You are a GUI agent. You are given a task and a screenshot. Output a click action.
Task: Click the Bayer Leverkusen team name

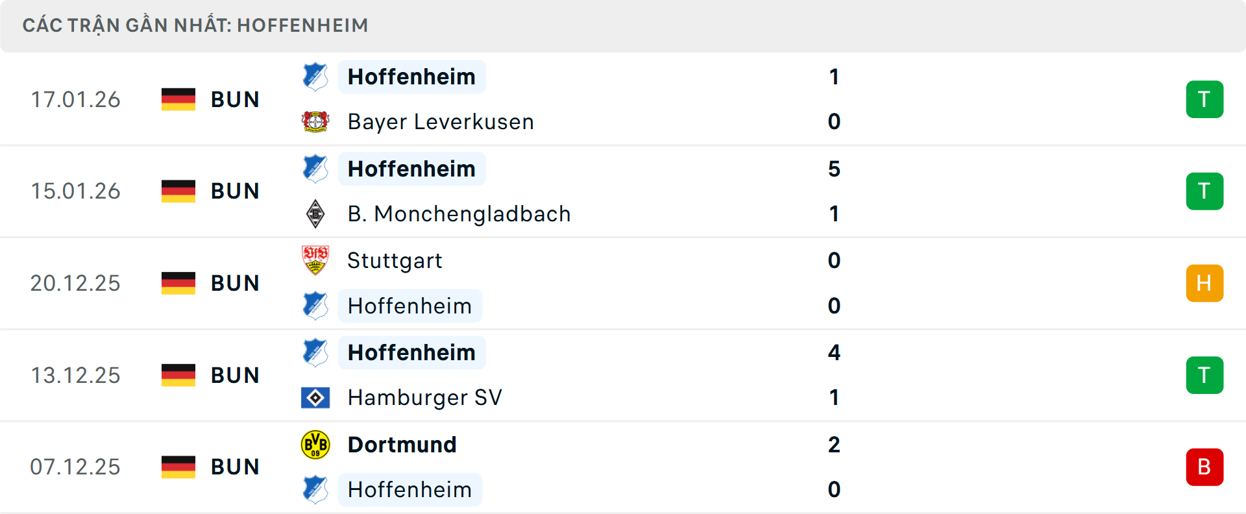440,121
